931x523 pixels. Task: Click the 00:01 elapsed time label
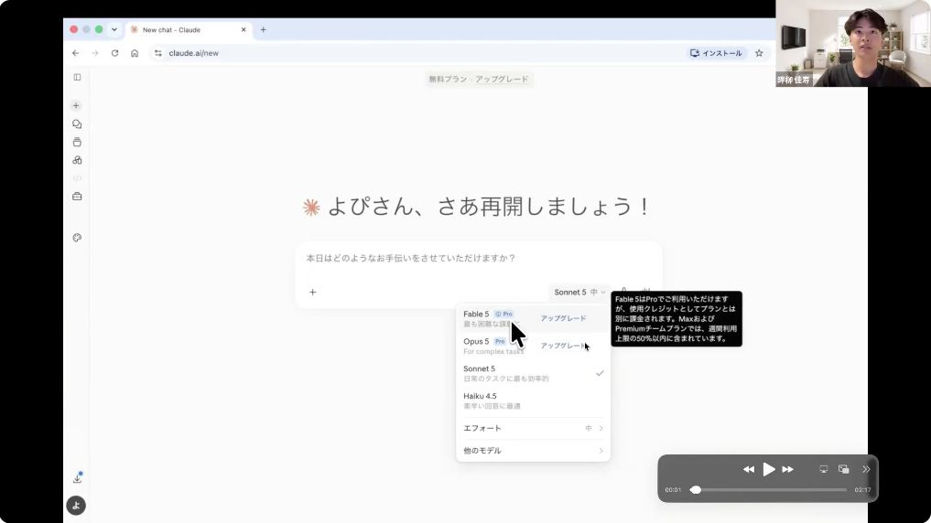673,490
